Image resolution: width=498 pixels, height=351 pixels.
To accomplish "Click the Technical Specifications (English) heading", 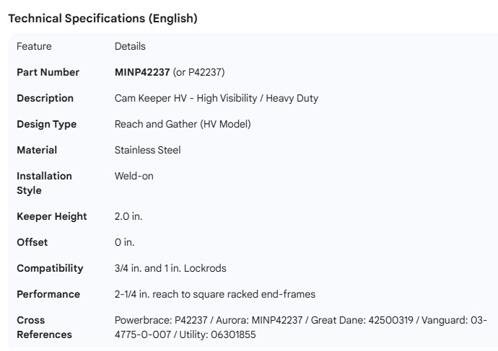I will point(102,19).
